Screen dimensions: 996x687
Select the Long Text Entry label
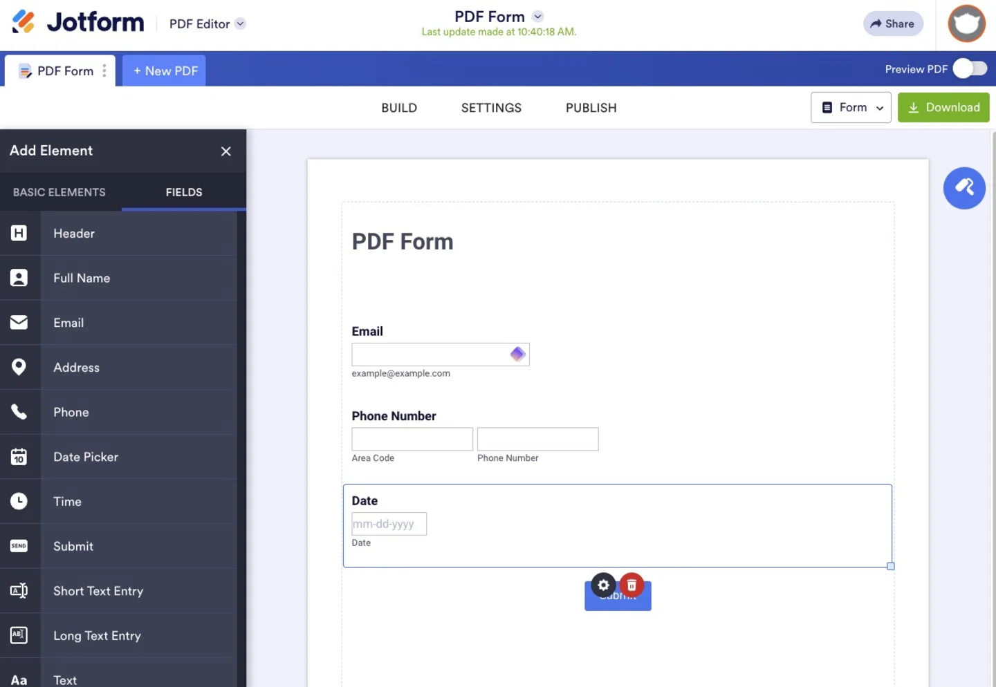(97, 636)
